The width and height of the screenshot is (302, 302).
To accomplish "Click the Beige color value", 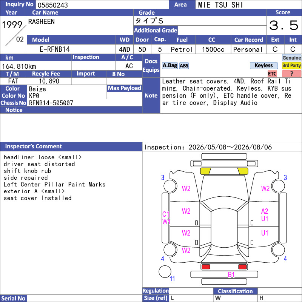I will tap(37, 89).
